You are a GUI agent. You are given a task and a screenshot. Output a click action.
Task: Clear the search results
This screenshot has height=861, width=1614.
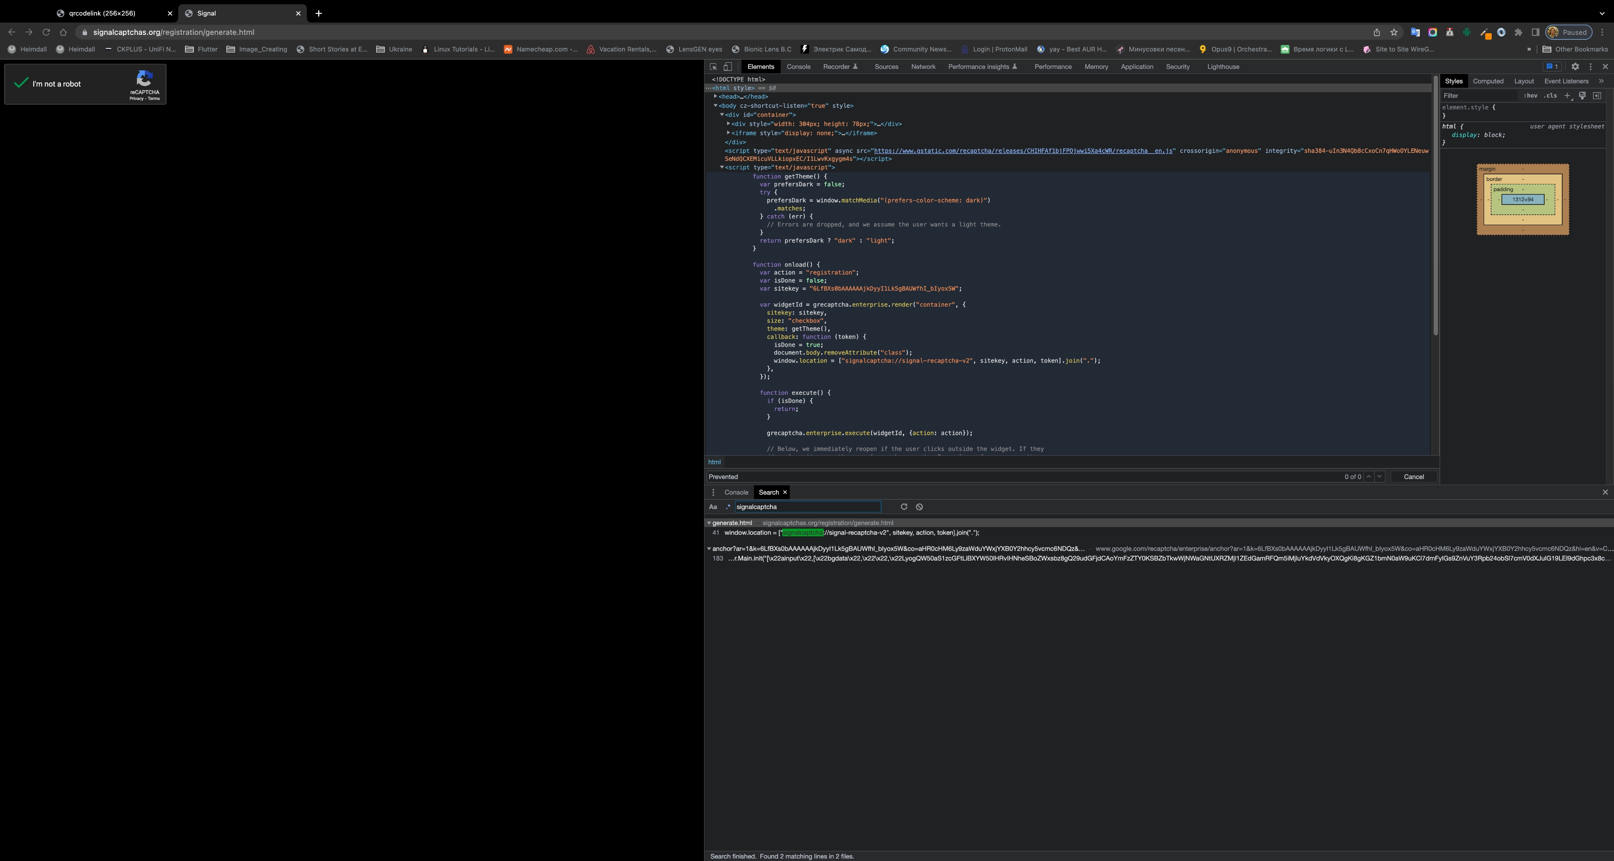[918, 507]
